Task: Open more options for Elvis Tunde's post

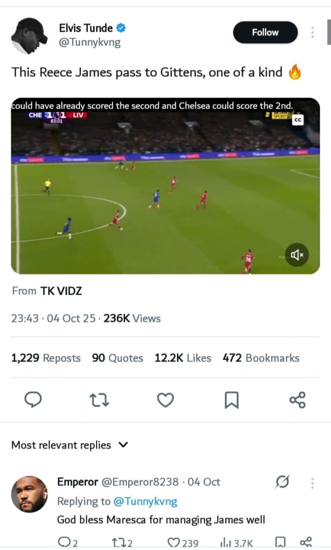Action: coord(312,33)
